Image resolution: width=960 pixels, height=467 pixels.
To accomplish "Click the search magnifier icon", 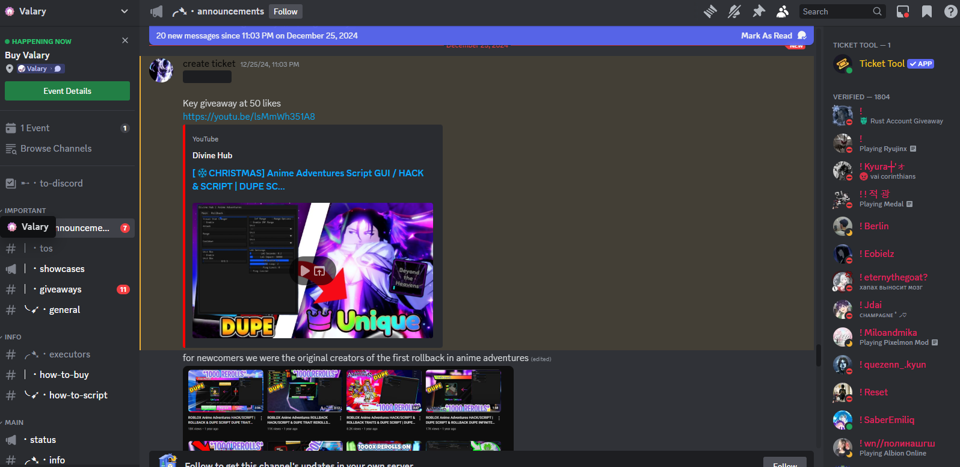I will click(x=877, y=11).
